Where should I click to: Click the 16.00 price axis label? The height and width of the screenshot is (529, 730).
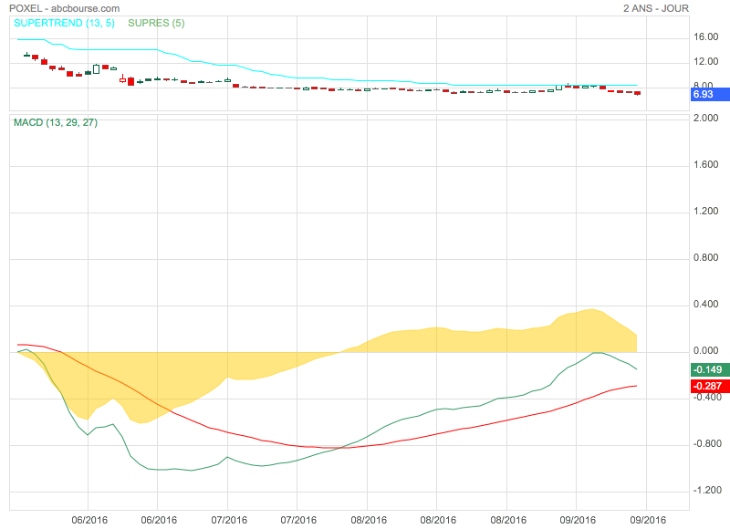pos(705,37)
